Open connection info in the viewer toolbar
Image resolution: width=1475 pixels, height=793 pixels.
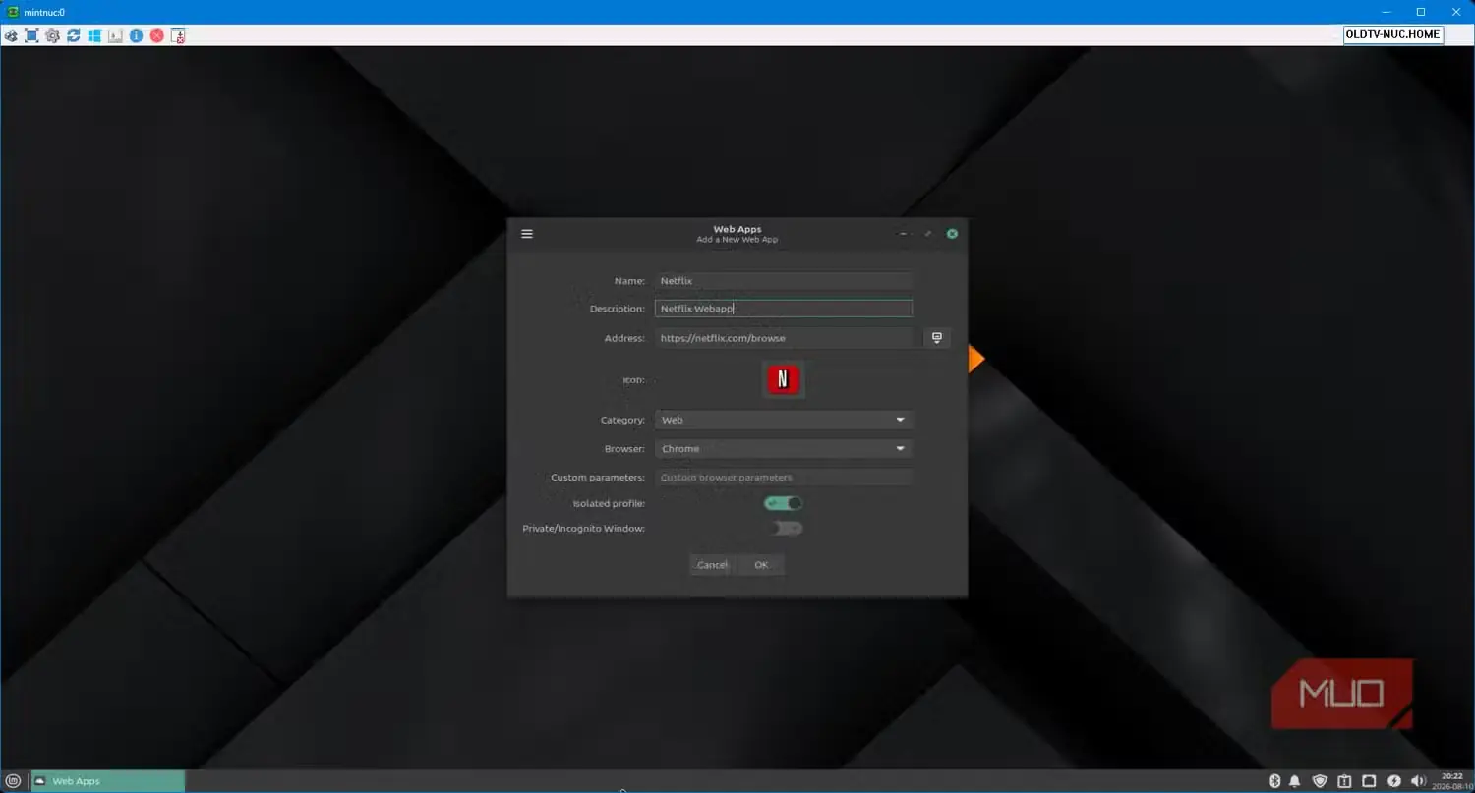[136, 35]
